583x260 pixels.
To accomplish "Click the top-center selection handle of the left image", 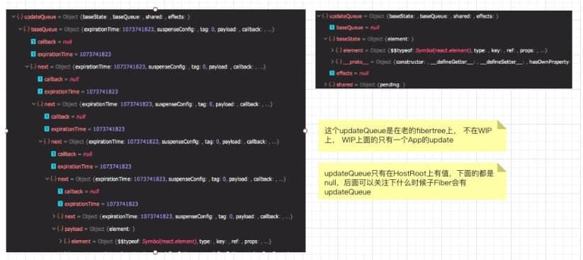I will [155, 9].
